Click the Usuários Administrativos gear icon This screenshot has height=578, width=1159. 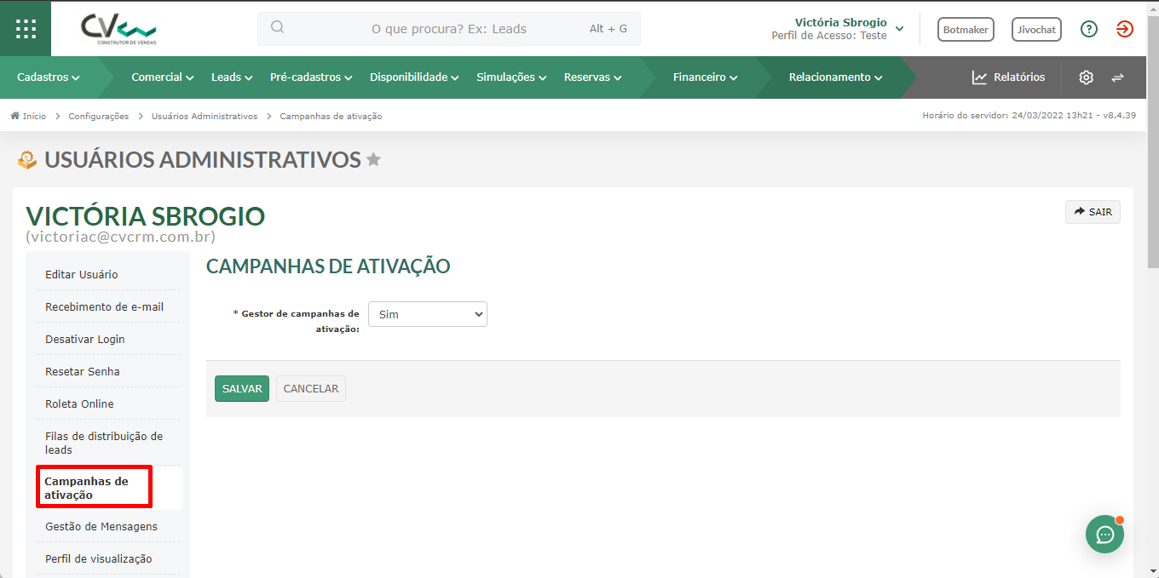pos(27,159)
